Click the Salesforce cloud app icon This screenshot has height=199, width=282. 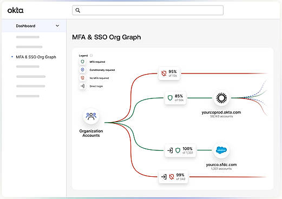click(221, 150)
